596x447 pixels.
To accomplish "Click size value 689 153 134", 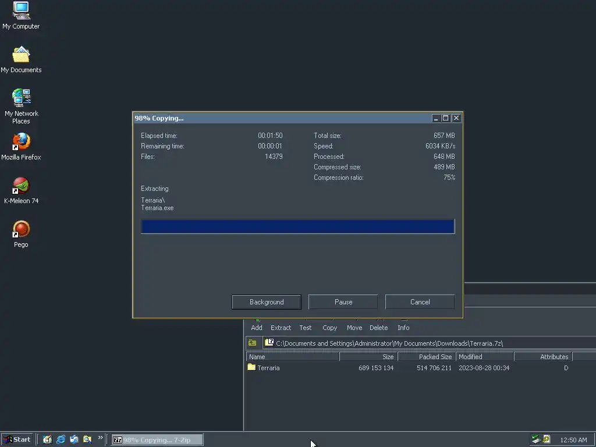I will coord(375,368).
